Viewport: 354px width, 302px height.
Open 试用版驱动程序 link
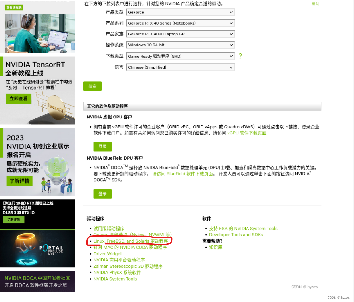click(x=109, y=229)
